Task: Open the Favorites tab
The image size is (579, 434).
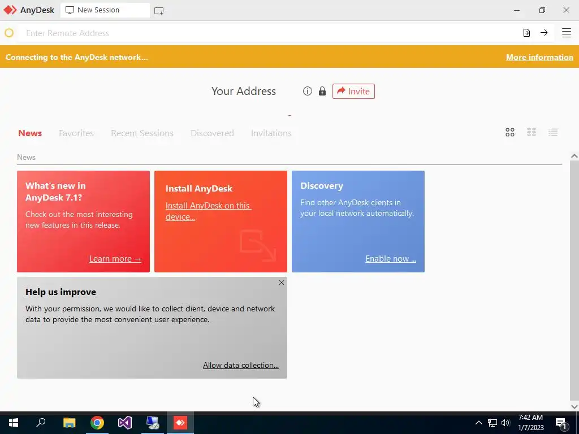Action: [76, 133]
